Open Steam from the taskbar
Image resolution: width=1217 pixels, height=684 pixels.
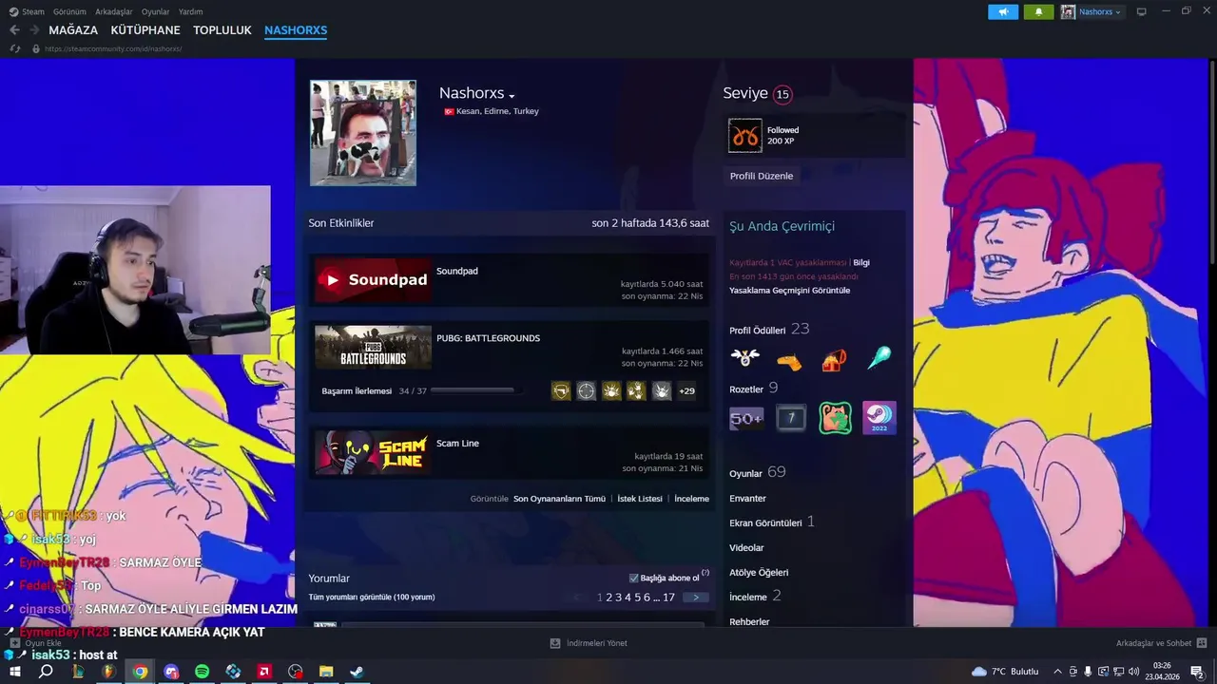(357, 672)
